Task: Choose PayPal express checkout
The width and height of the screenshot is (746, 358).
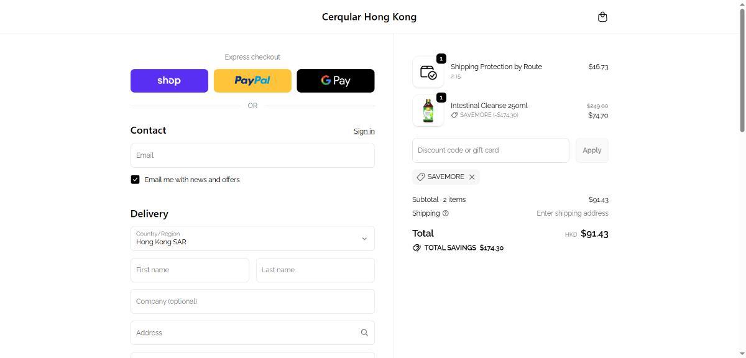Action: coord(252,81)
